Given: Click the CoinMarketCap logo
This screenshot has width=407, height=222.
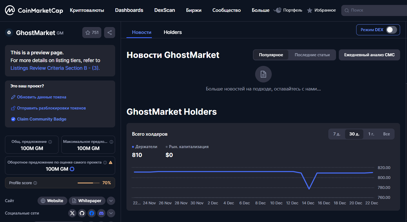Looking at the screenshot, I should [x=34, y=10].
